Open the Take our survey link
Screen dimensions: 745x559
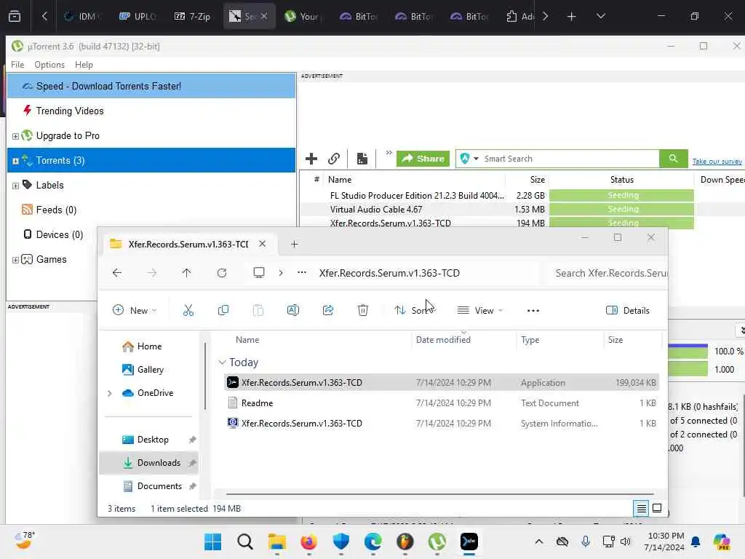pyautogui.click(x=717, y=162)
